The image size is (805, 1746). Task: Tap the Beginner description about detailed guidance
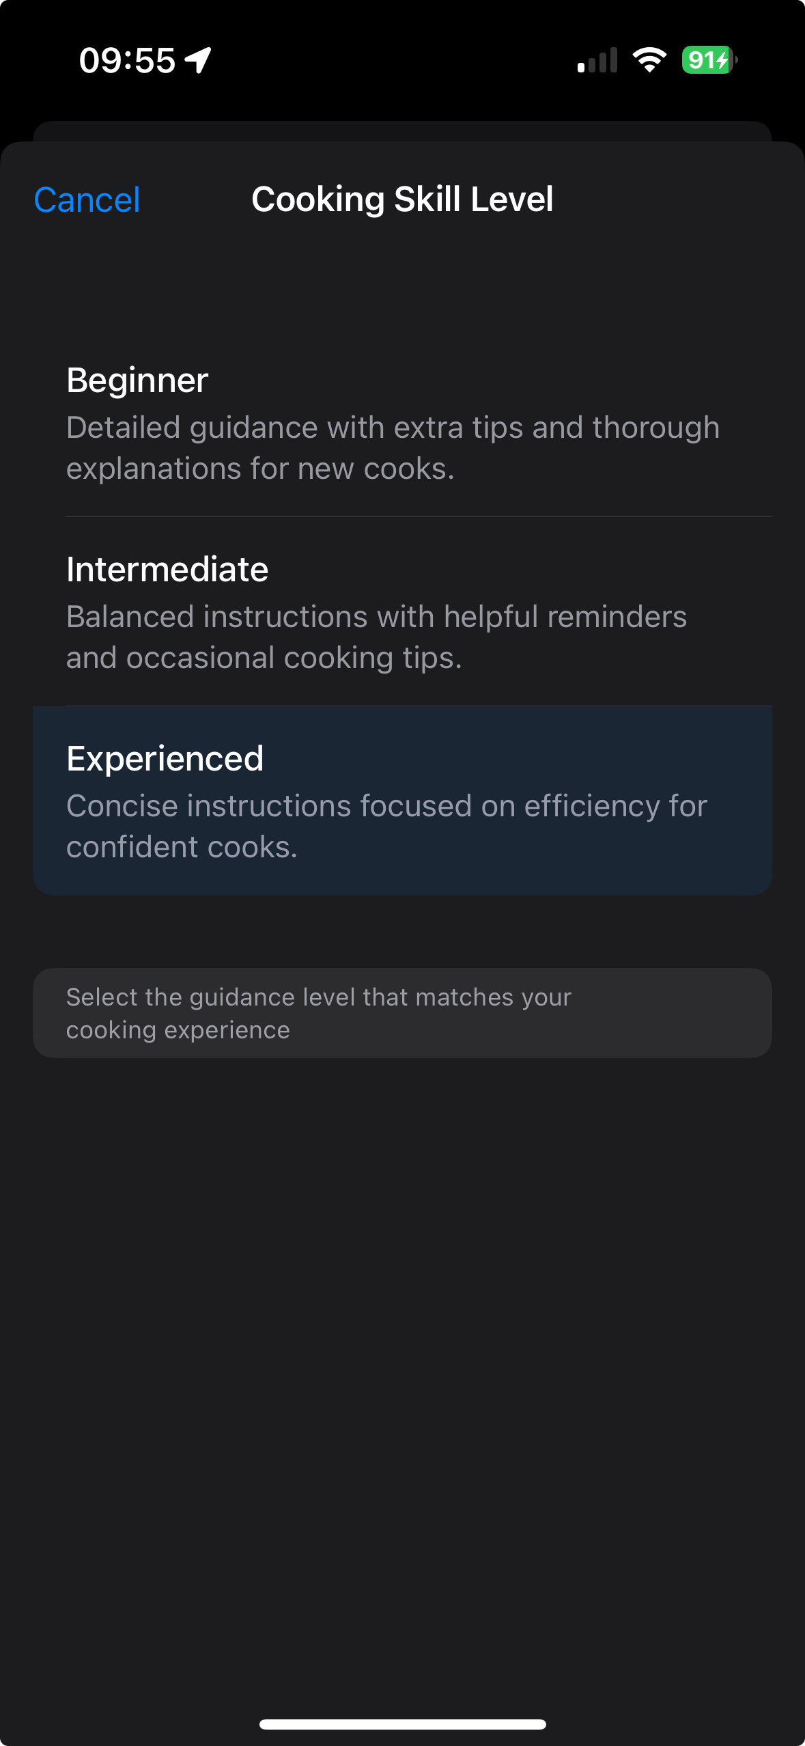393,448
